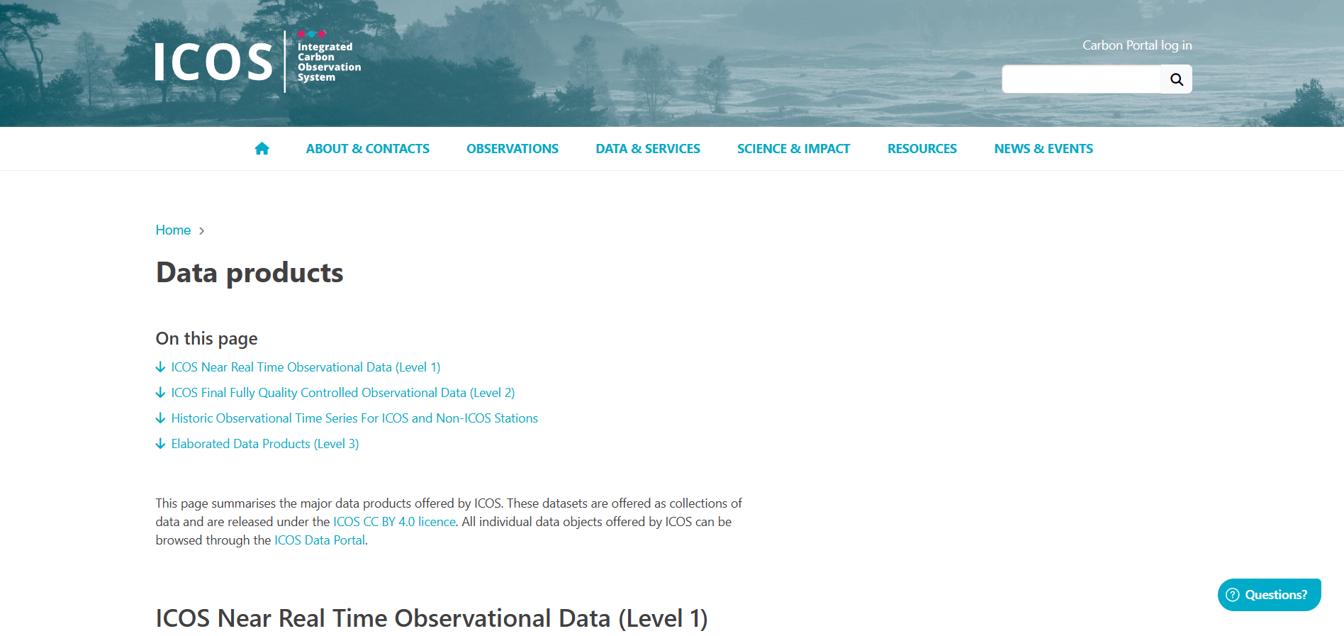Click the question mark icon in Questions button
1344x636 pixels.
coord(1233,595)
